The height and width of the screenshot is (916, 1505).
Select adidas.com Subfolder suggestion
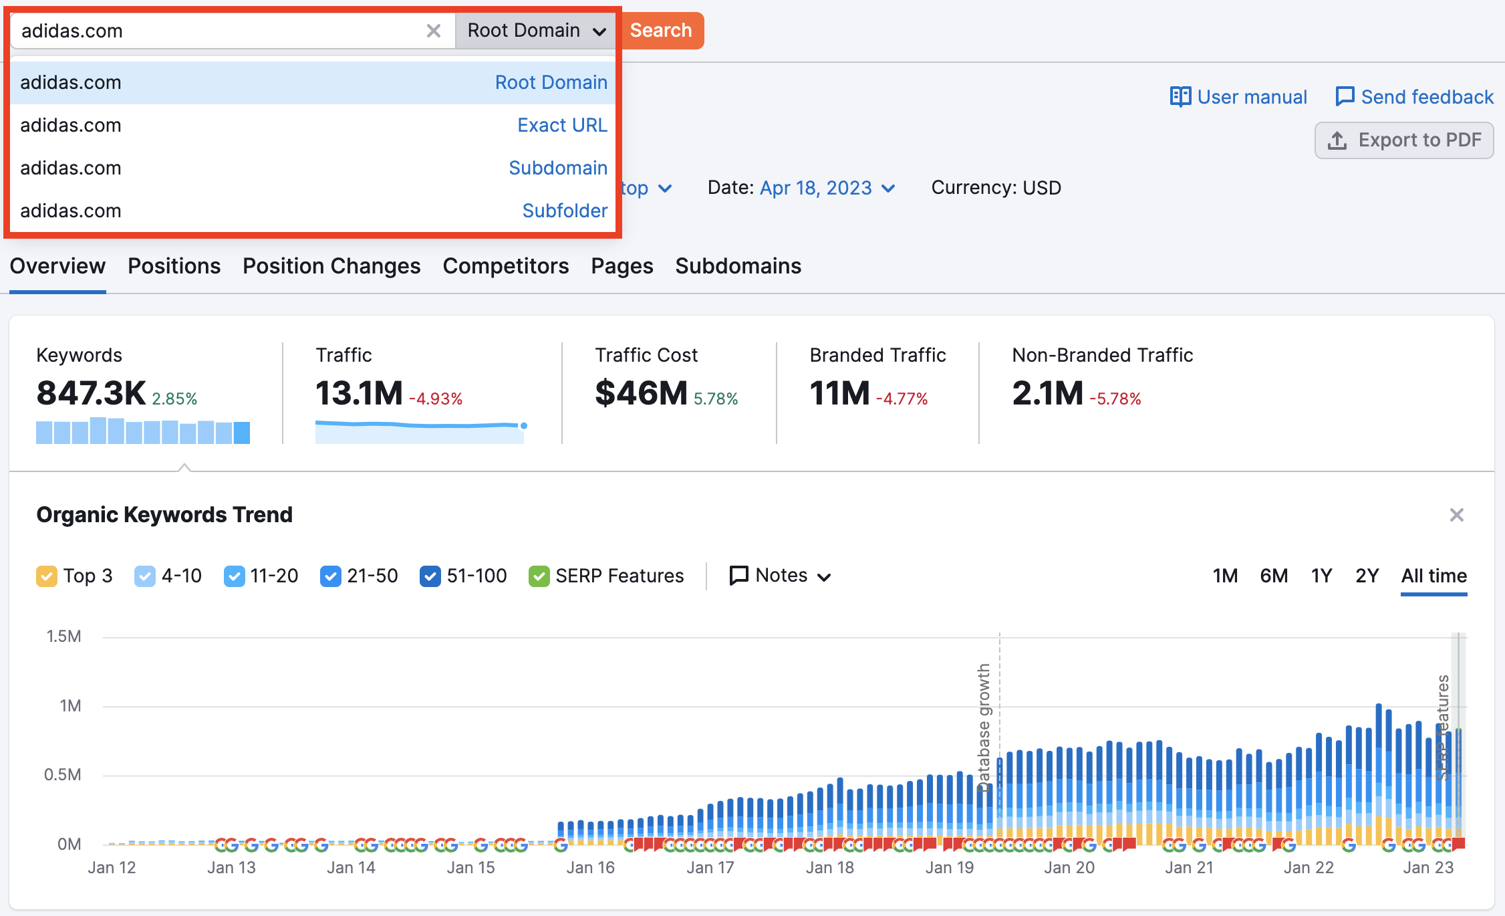[313, 211]
